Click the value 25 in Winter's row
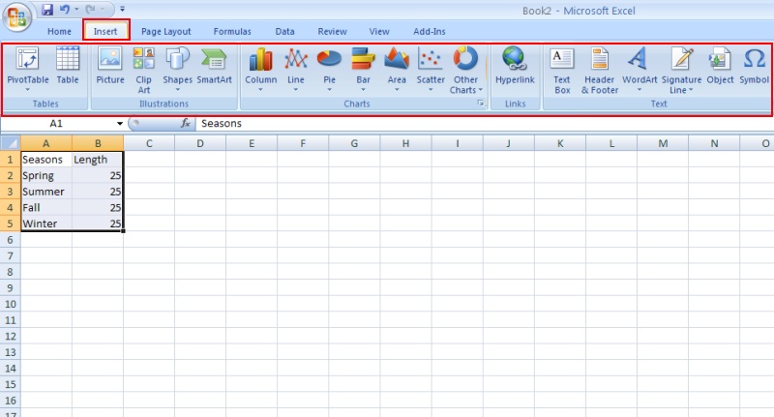This screenshot has height=417, width=774. (x=98, y=223)
